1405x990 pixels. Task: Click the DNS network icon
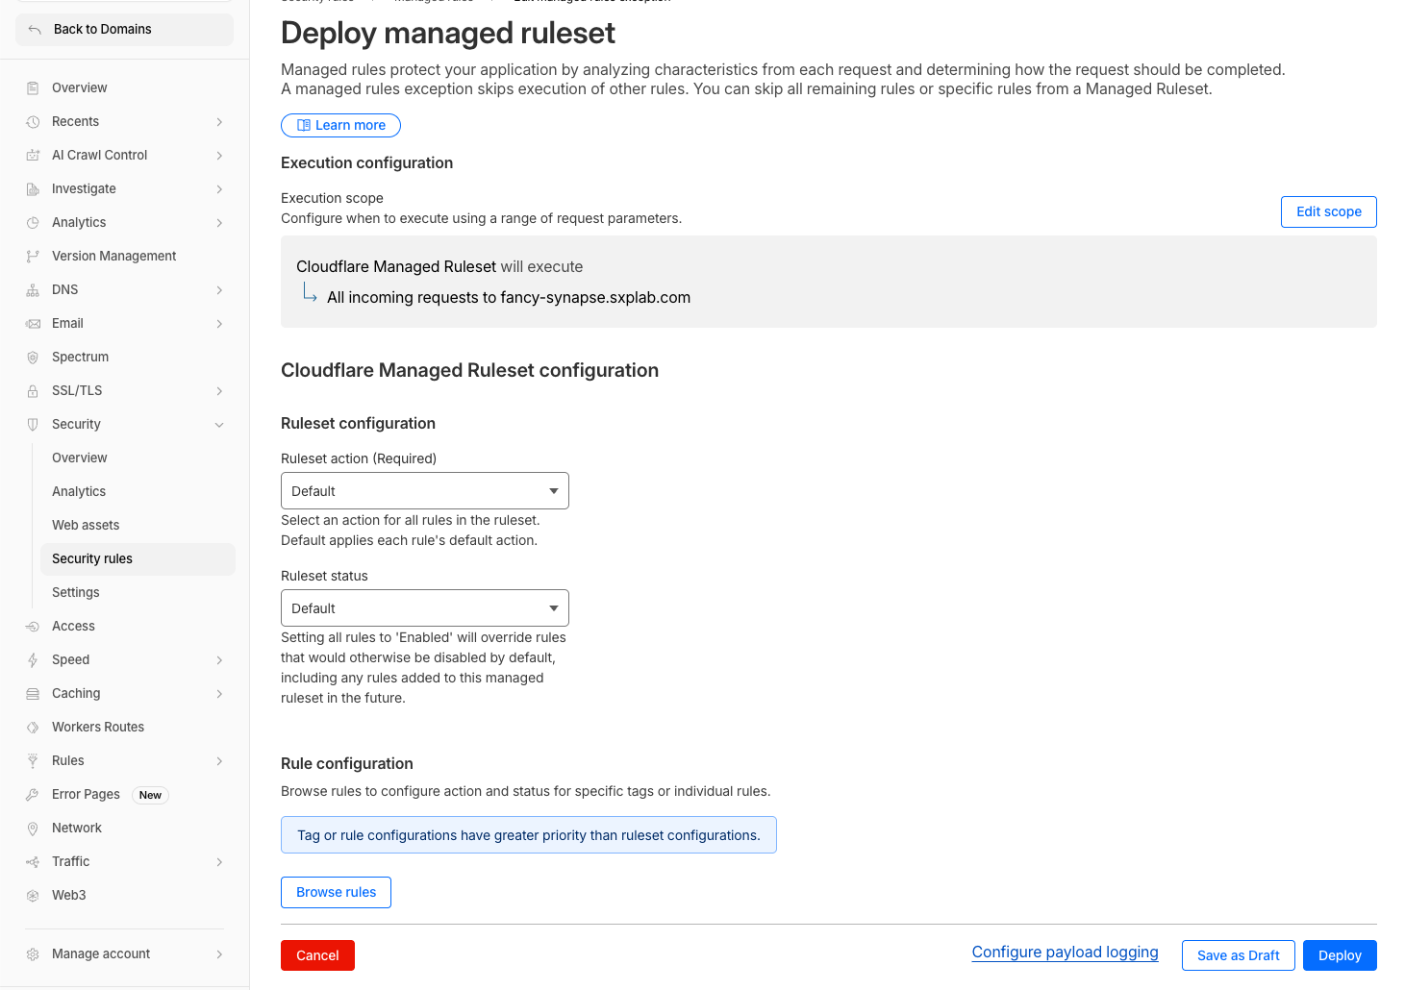33,289
